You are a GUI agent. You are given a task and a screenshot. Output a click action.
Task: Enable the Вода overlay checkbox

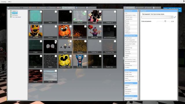(x=56, y=12)
